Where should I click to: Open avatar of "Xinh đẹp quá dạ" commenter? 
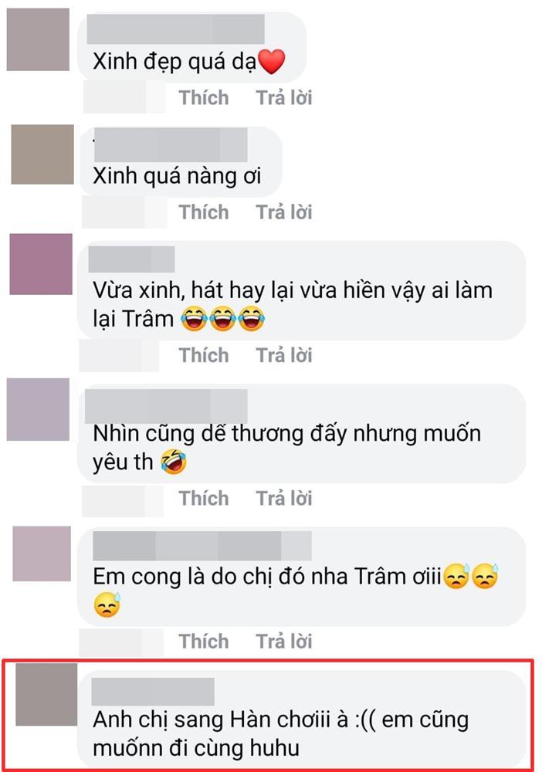(x=38, y=39)
